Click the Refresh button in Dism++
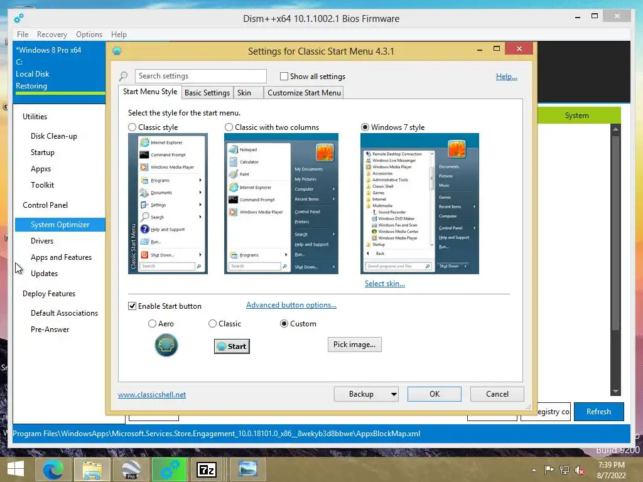 [598, 412]
